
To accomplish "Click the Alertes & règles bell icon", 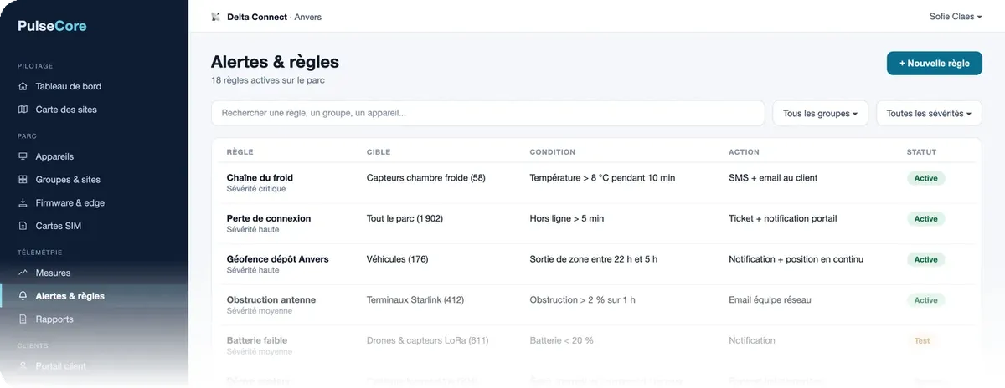I will tap(23, 296).
